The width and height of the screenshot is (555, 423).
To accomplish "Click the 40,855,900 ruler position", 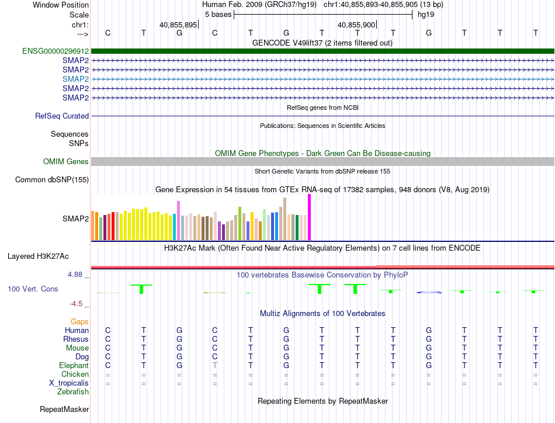I will click(356, 25).
